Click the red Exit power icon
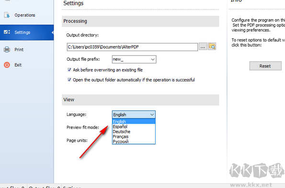285x188 pixels. tap(7, 65)
